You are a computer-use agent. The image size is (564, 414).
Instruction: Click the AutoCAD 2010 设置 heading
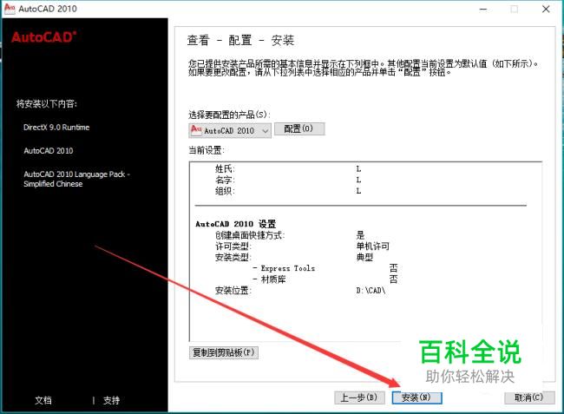tap(236, 224)
